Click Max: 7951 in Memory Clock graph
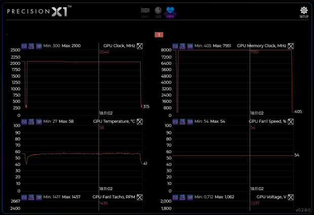314x215 pixels. [x=222, y=46]
